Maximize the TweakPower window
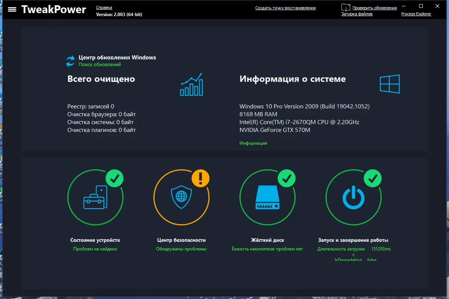 tap(421, 6)
